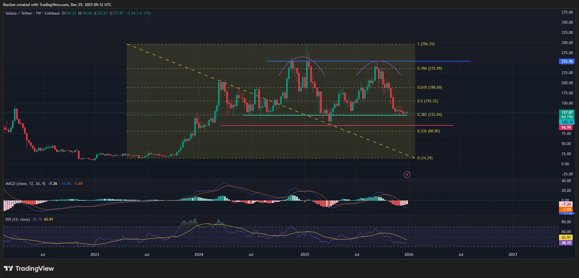Open the RSI (14, close) indicator legend

click(18, 219)
